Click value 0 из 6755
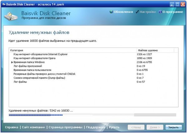This screenshot has height=133, width=187. pyautogui.click(x=142, y=70)
